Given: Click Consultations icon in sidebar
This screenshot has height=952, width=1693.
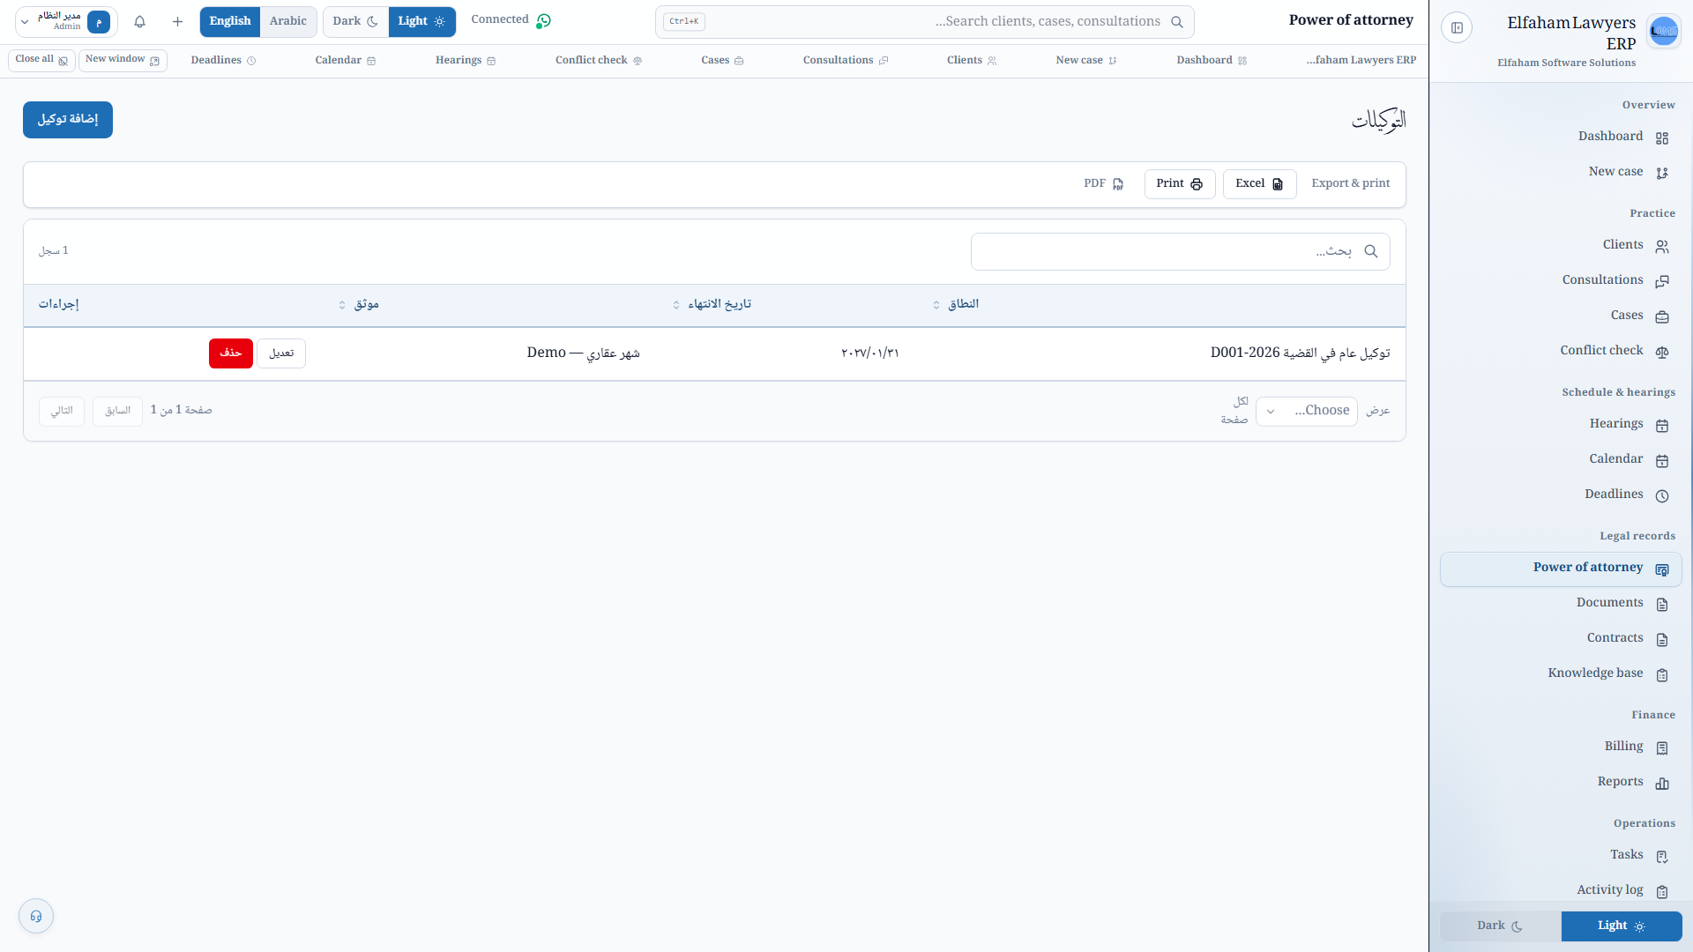Looking at the screenshot, I should click(1662, 282).
